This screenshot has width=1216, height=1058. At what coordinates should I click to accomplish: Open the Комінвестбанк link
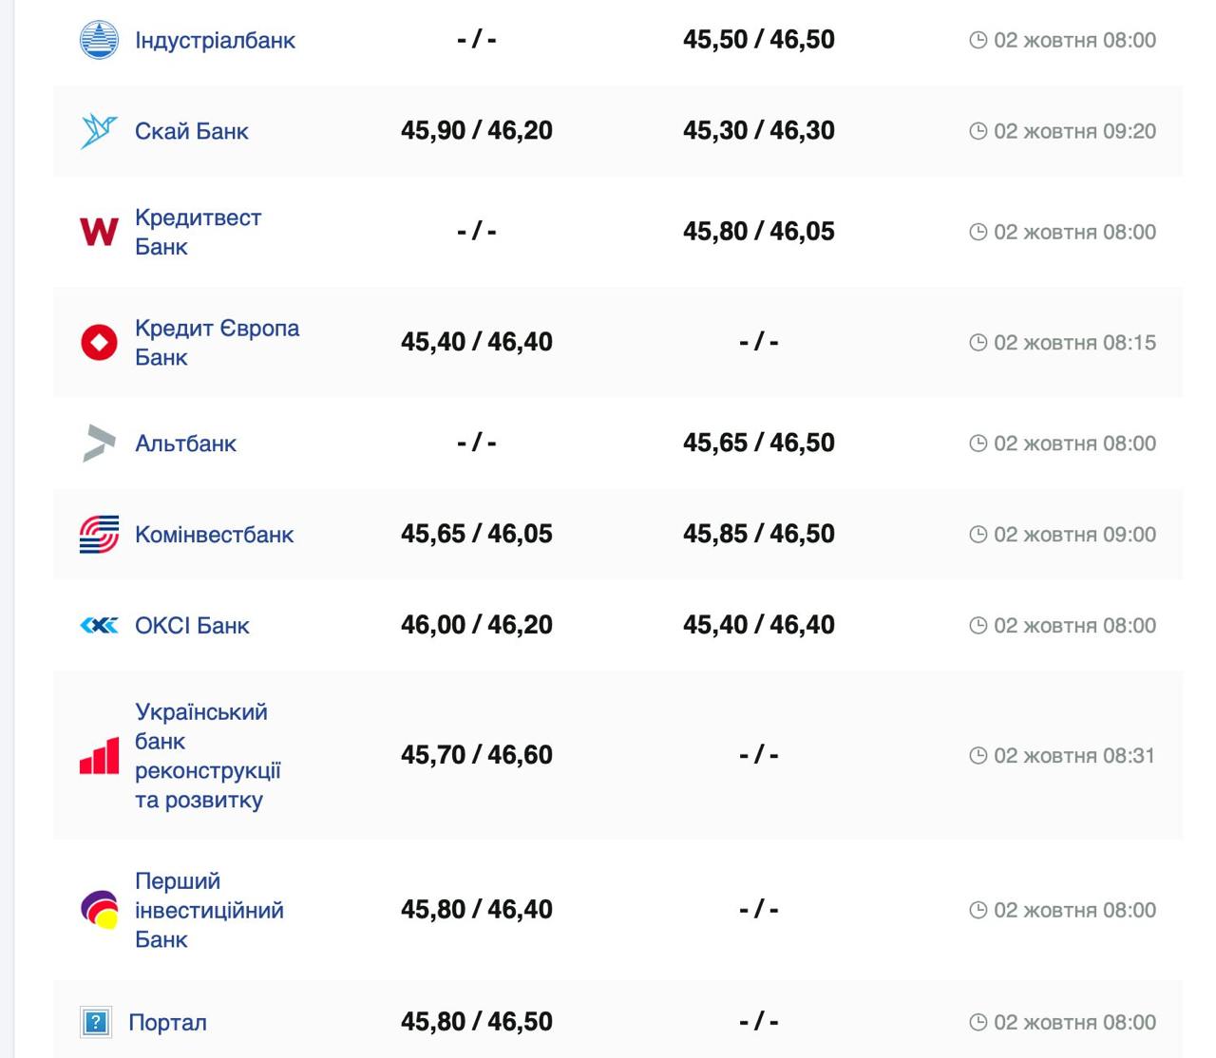pos(214,535)
